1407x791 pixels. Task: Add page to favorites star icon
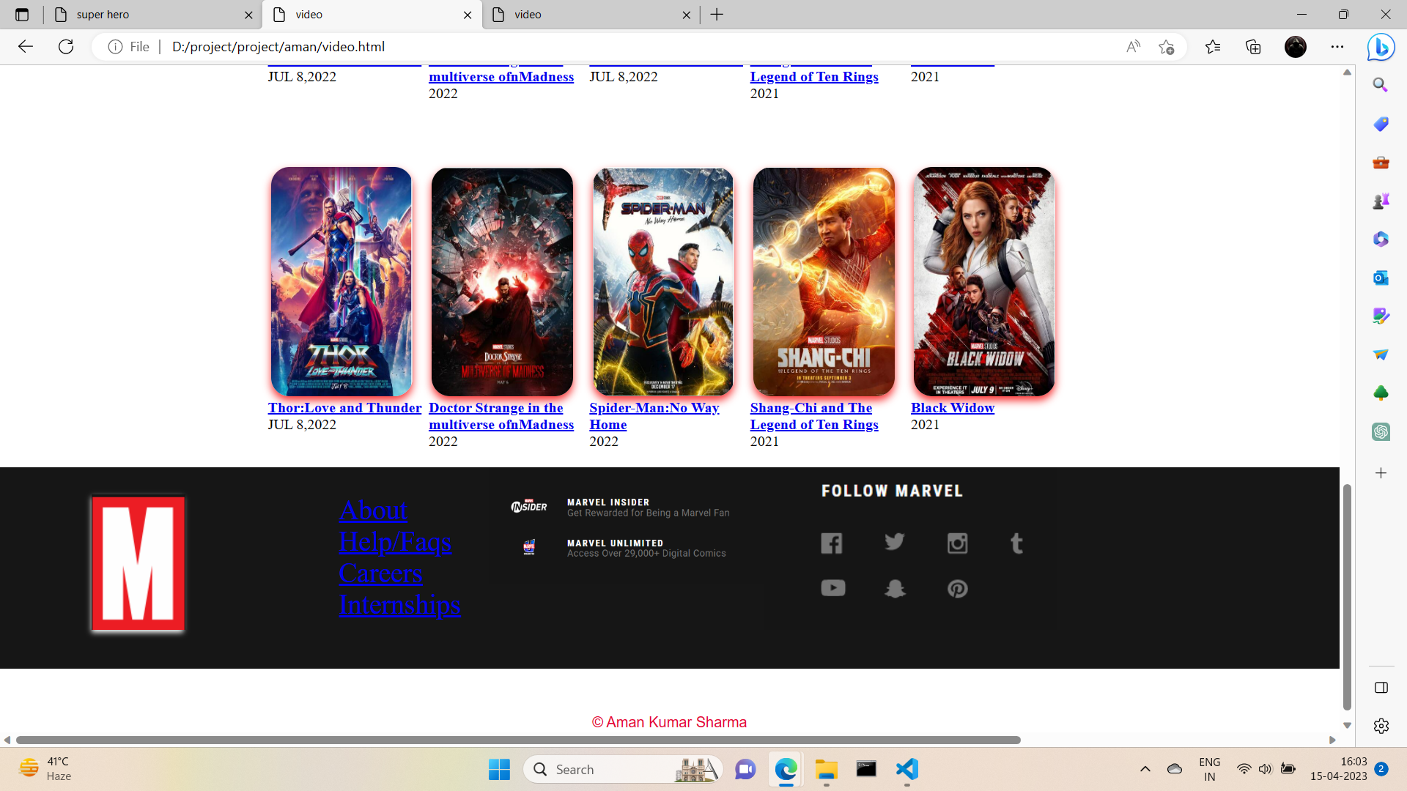coord(1166,47)
